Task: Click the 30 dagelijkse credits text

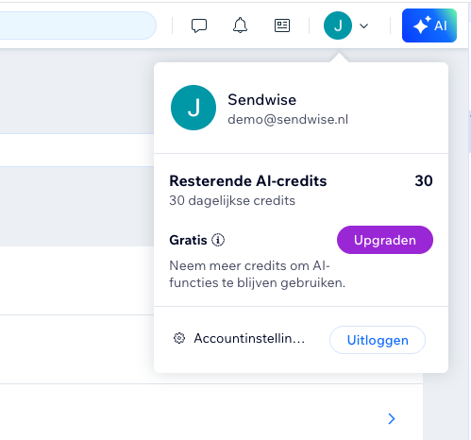Action: 232,200
